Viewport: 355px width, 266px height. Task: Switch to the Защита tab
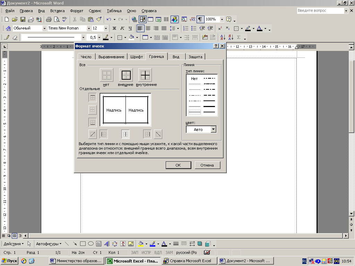[196, 57]
